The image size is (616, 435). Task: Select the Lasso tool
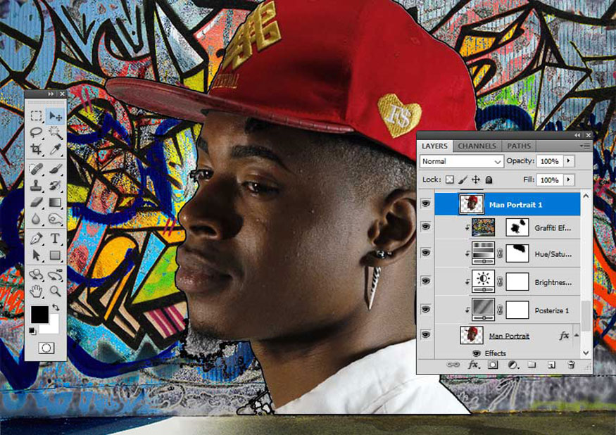click(36, 132)
